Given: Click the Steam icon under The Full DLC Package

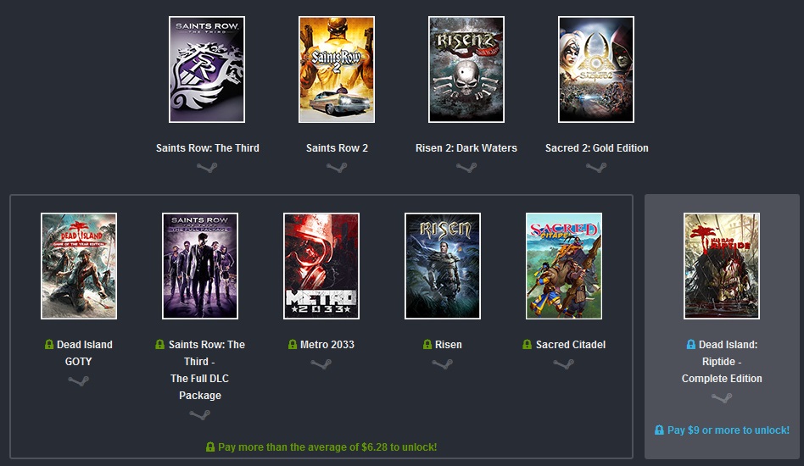Looking at the screenshot, I should point(199,414).
